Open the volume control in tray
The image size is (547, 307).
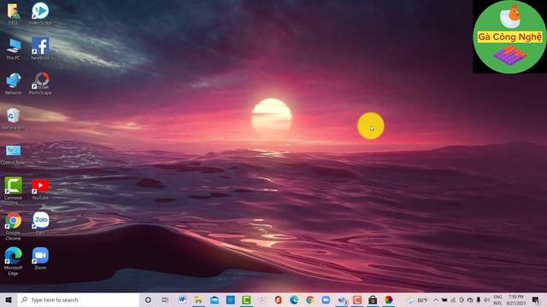[x=486, y=299]
